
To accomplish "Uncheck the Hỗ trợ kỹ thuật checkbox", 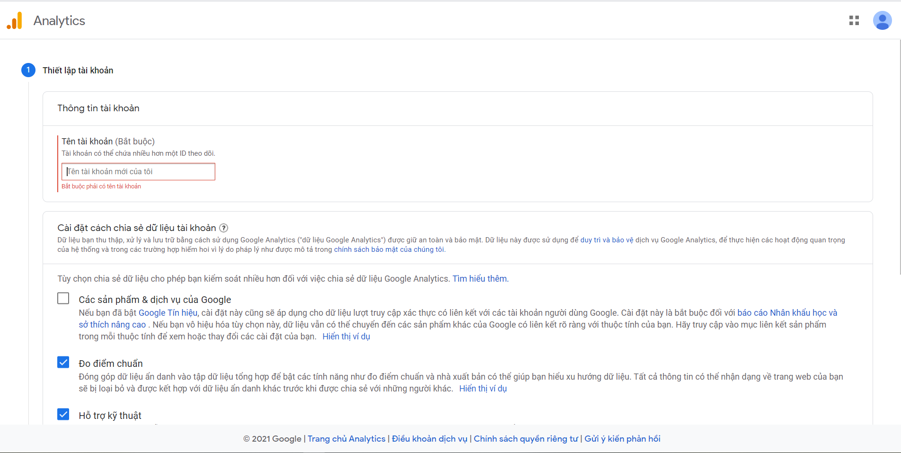I will (63, 414).
